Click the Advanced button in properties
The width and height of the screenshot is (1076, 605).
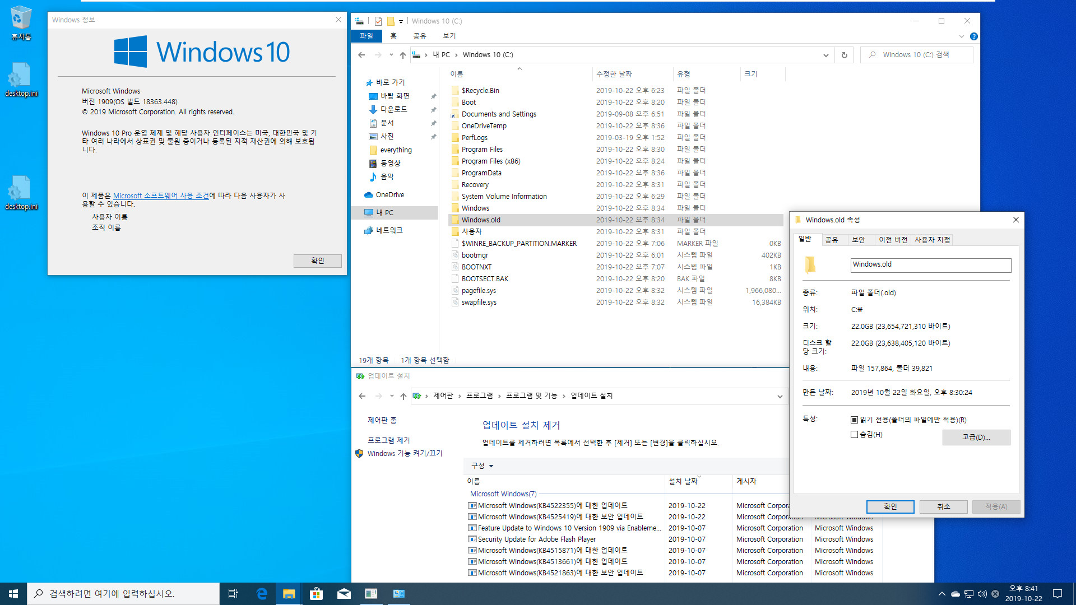pyautogui.click(x=976, y=437)
